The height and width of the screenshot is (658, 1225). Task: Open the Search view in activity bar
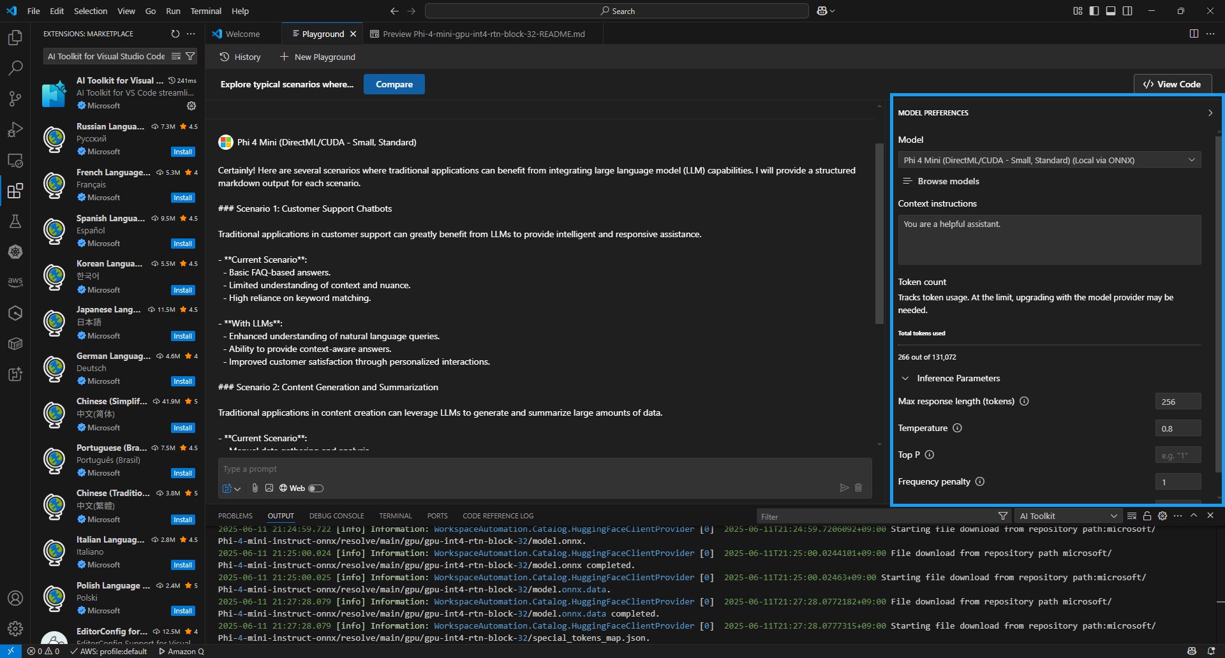[15, 68]
